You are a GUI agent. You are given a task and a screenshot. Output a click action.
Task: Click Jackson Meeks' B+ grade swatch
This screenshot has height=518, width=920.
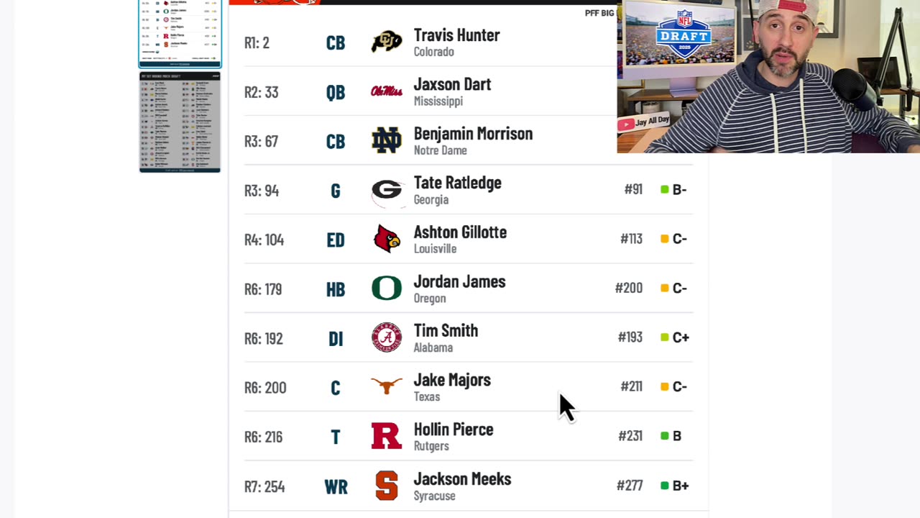[665, 486]
